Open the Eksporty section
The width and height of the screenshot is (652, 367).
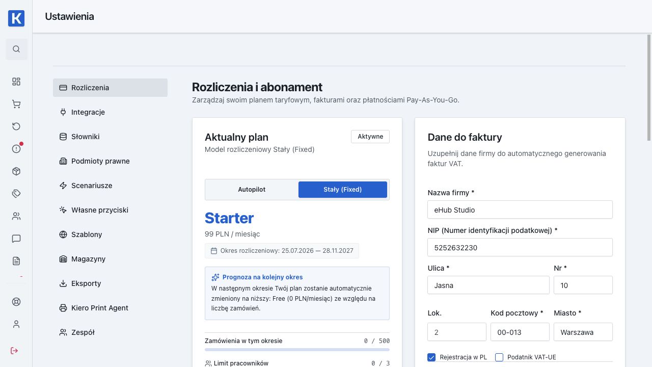(x=110, y=283)
